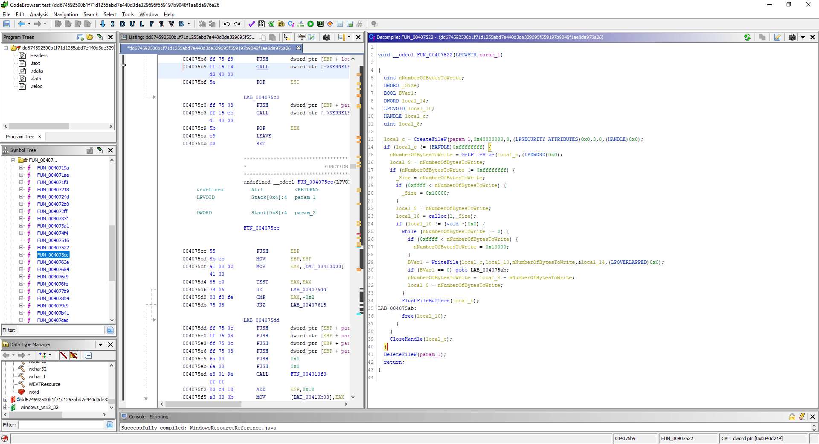Switch to the Program Tree tab
Screen dimensions: 819x444
[20, 136]
